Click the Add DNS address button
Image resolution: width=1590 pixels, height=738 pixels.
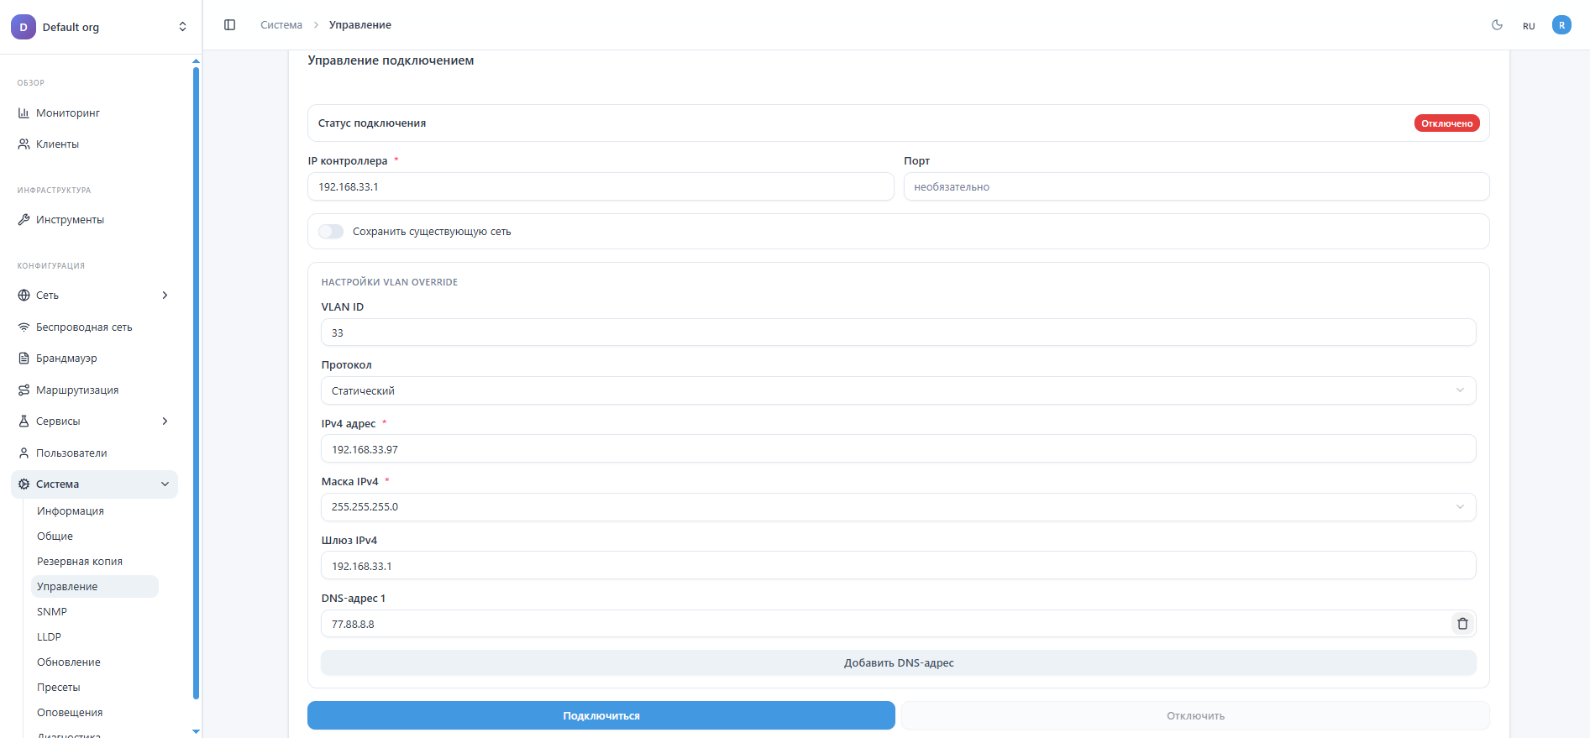click(x=897, y=663)
